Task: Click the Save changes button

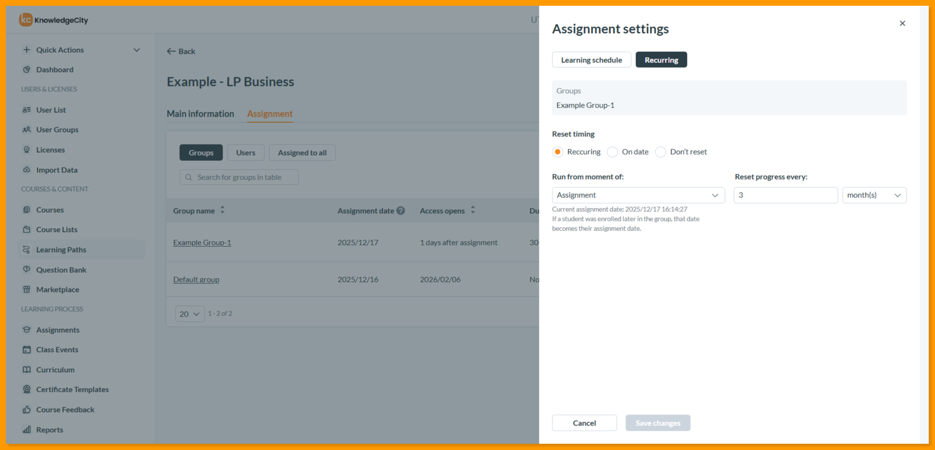Action: pos(658,423)
